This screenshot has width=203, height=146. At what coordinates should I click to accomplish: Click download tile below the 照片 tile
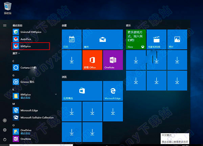[177, 60]
